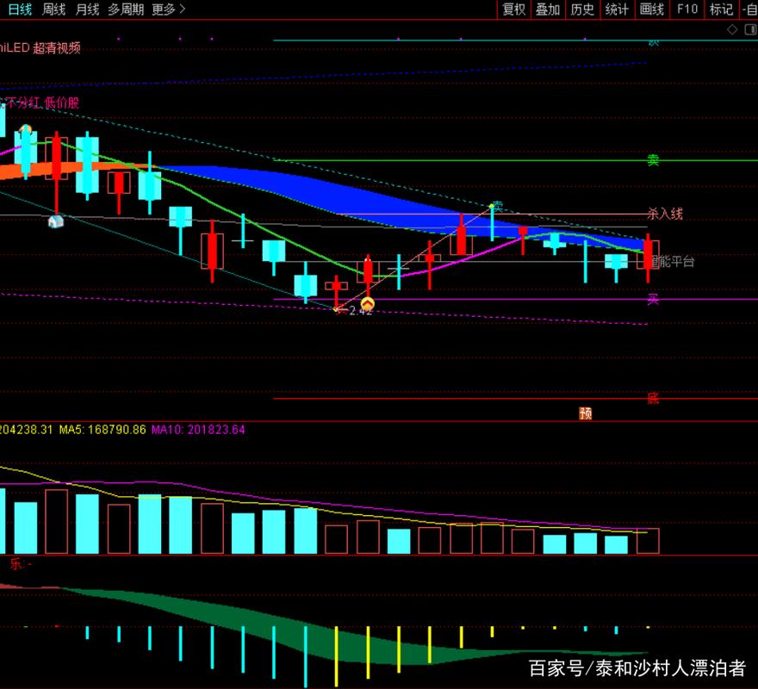Open F10 company information
758x689 pixels.
tap(687, 9)
